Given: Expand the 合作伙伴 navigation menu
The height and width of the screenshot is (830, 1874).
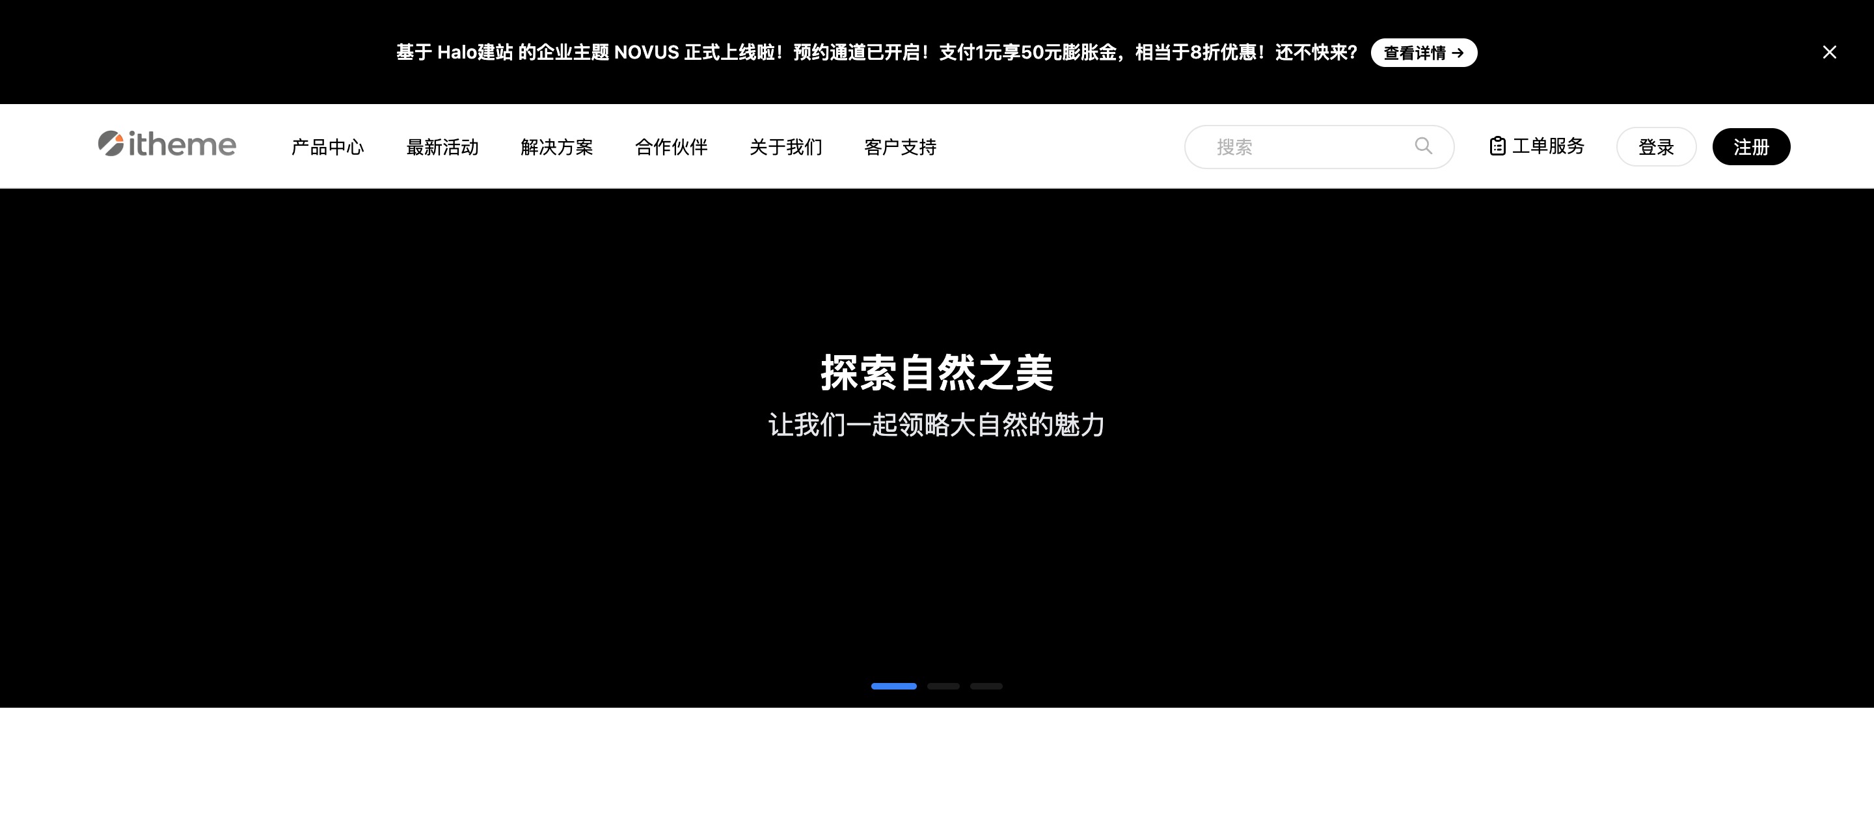Looking at the screenshot, I should [671, 147].
